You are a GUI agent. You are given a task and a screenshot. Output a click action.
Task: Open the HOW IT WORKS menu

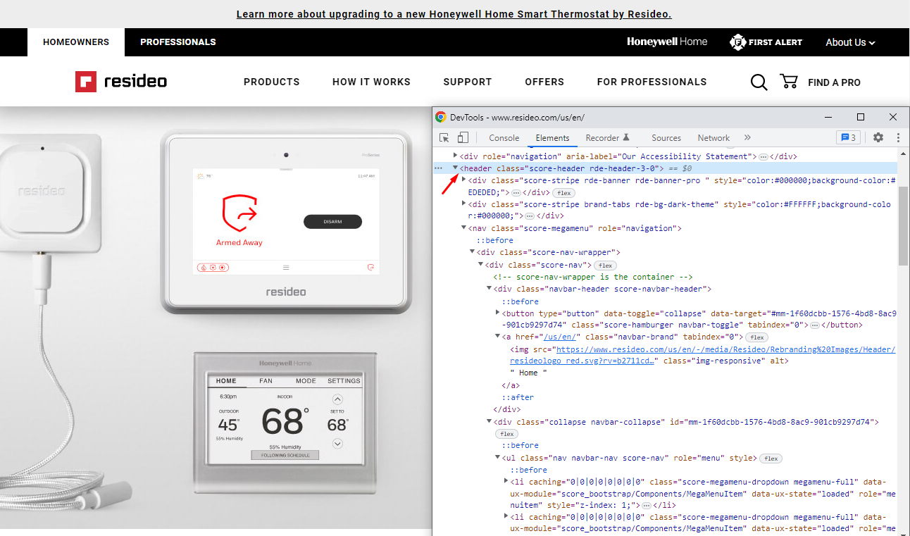(371, 82)
